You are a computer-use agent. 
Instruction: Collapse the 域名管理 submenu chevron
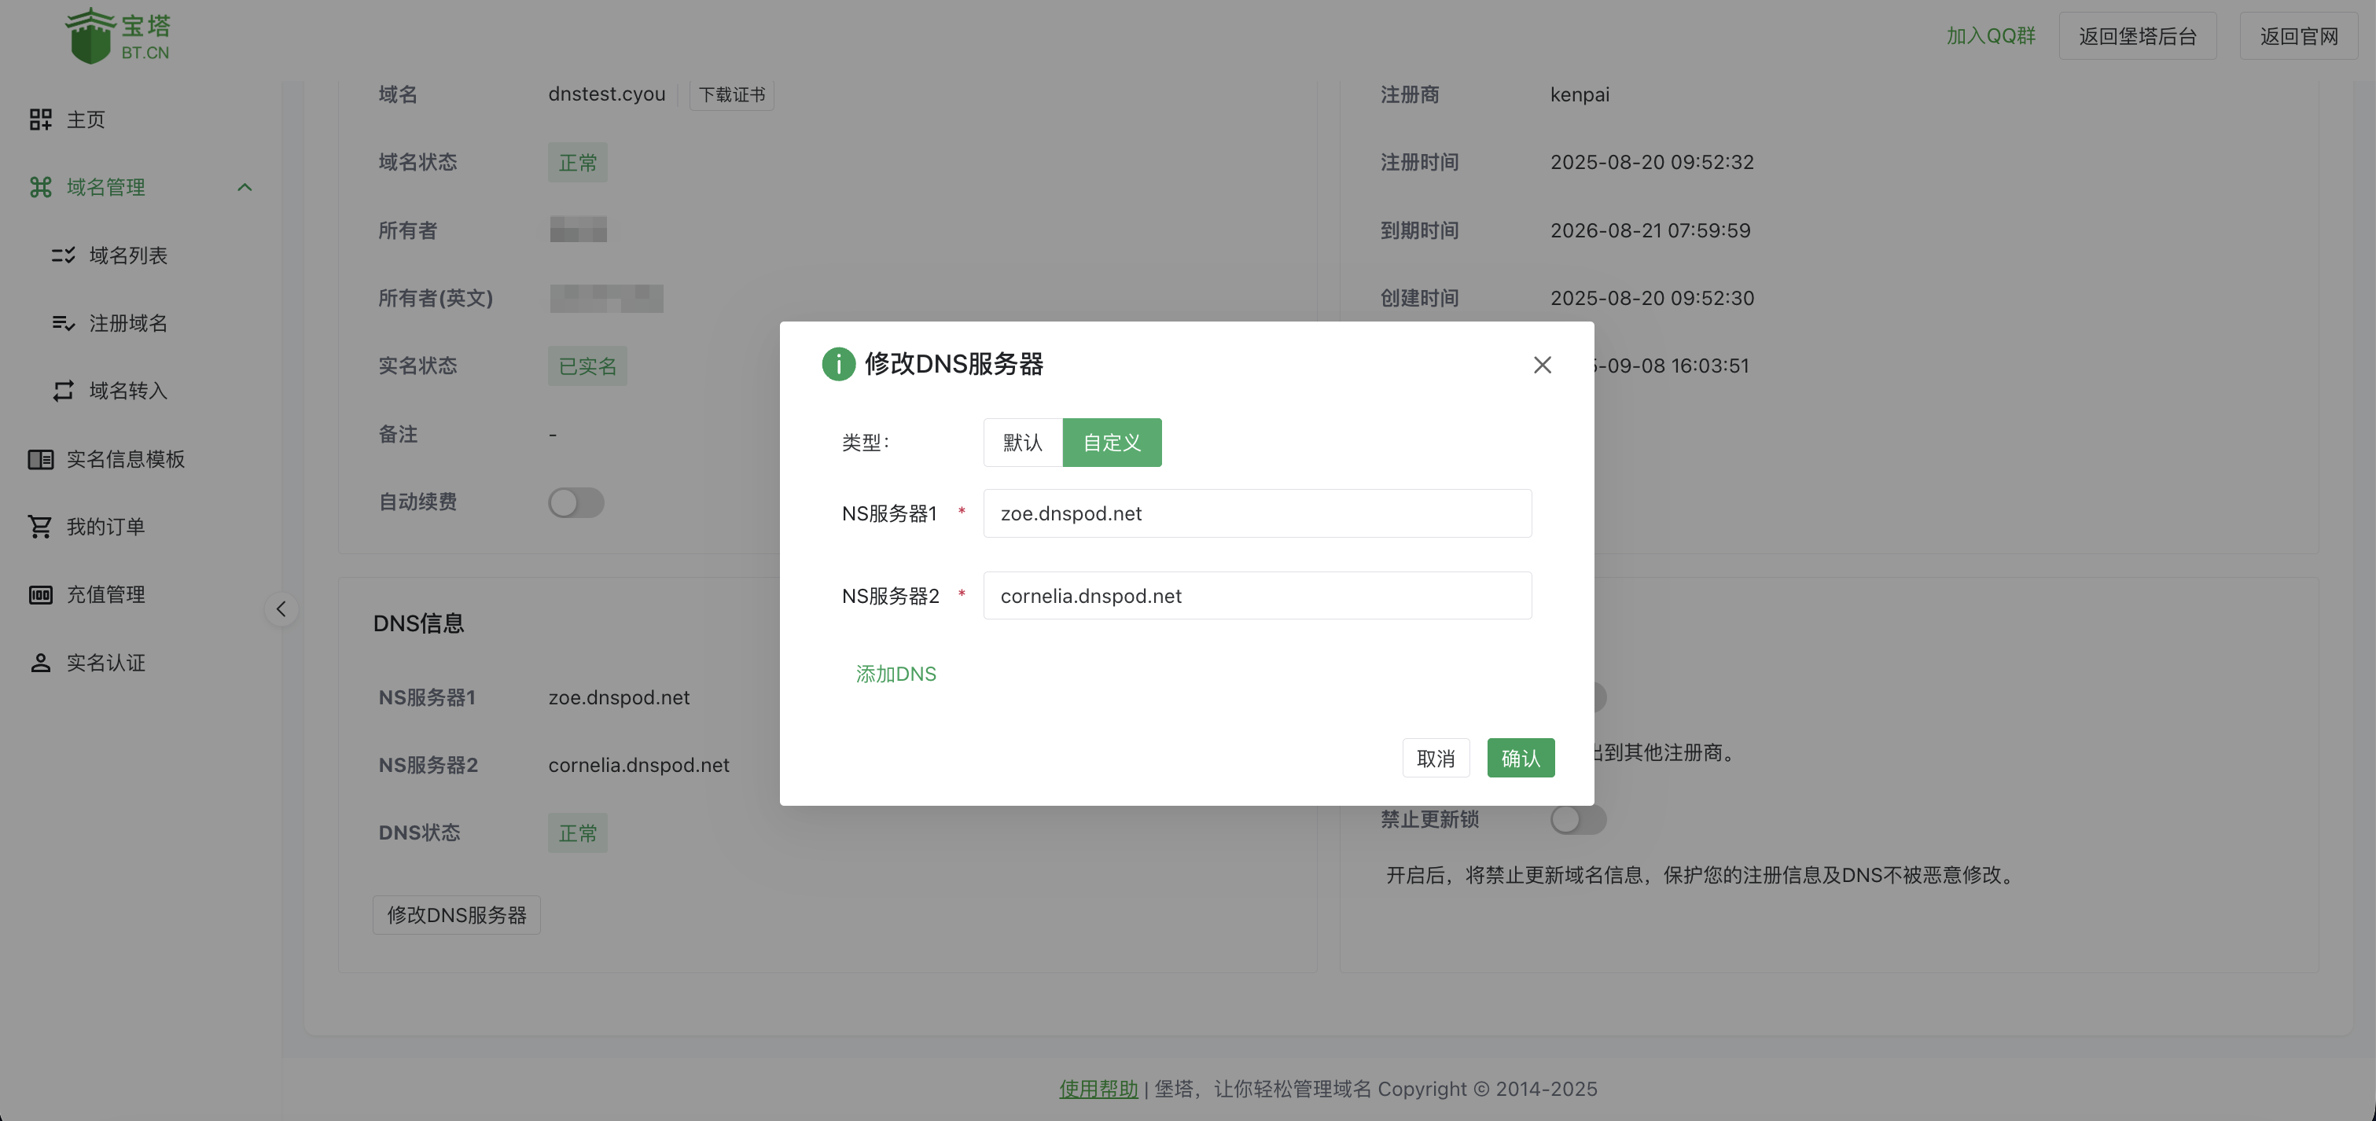pyautogui.click(x=245, y=187)
